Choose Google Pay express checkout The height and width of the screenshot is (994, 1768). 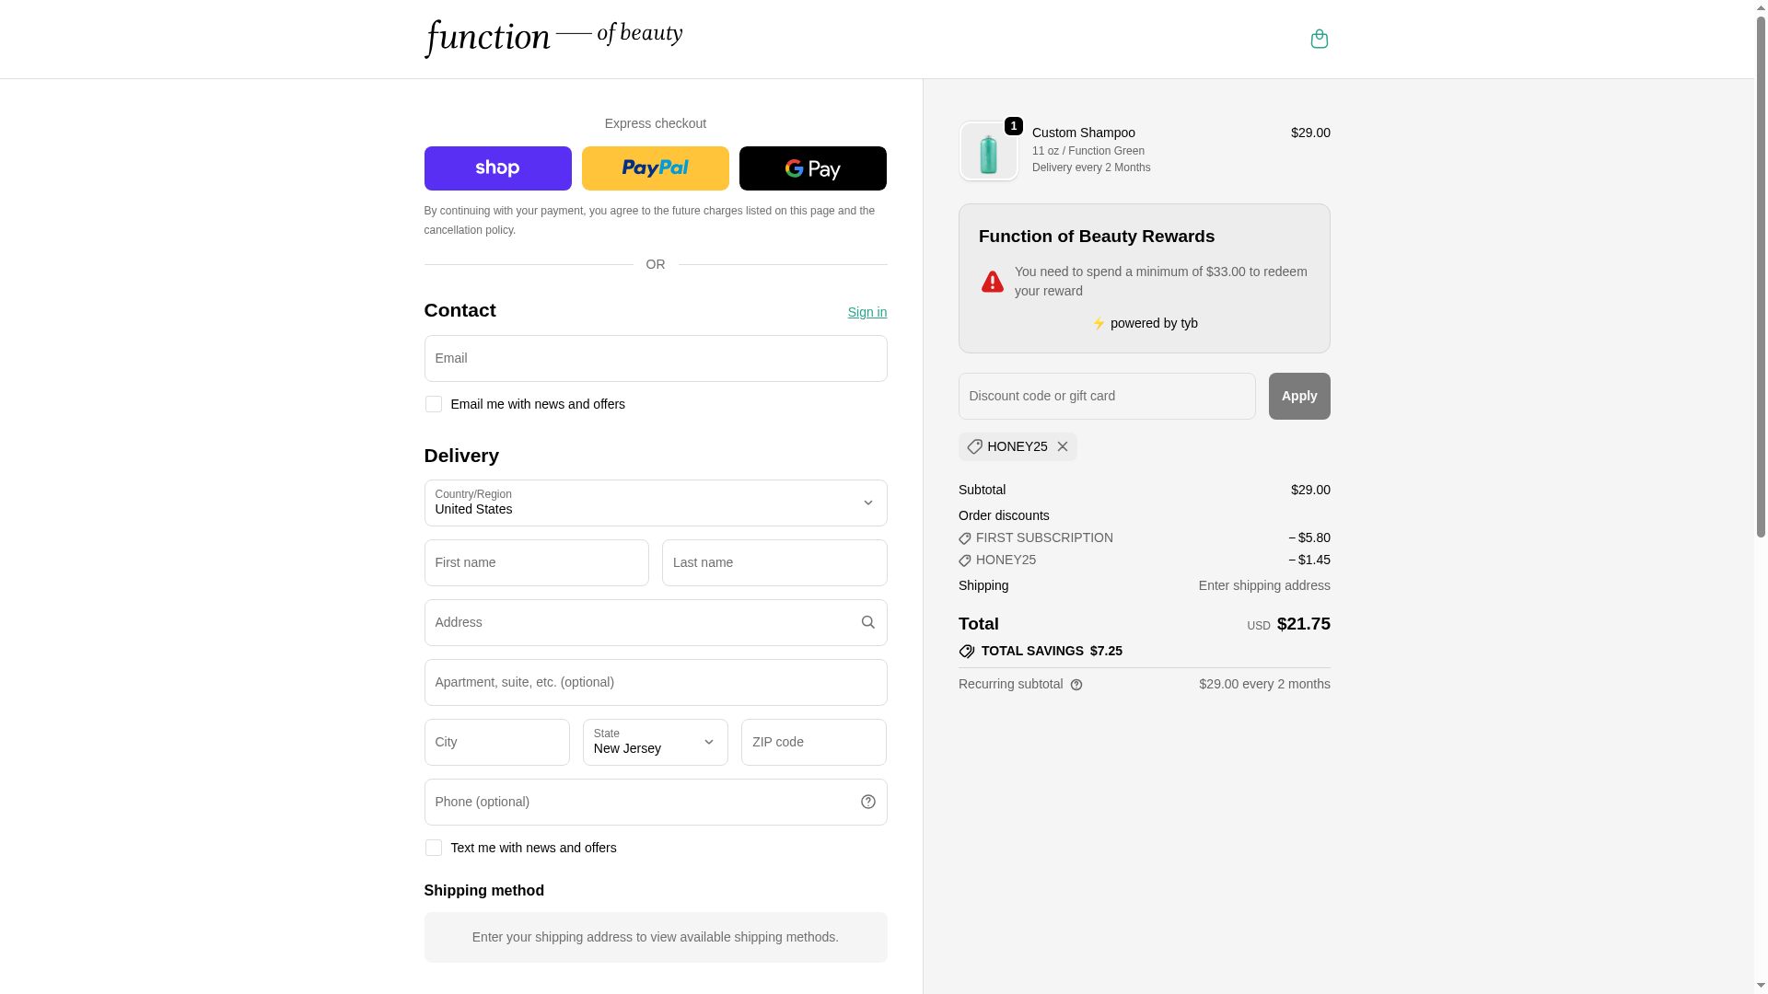[812, 168]
